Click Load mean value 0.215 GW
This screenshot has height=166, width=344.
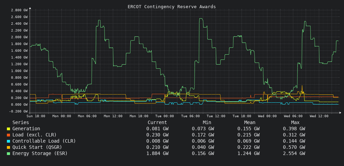click(248, 135)
